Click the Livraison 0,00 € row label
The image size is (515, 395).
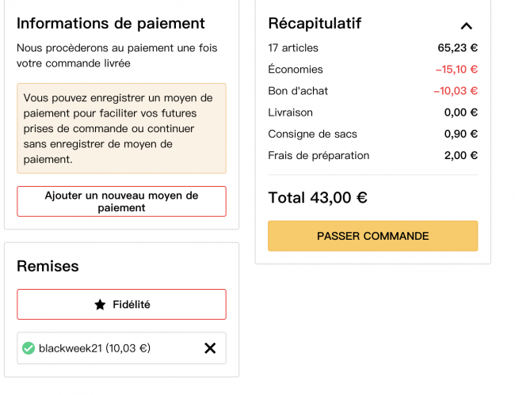click(290, 112)
